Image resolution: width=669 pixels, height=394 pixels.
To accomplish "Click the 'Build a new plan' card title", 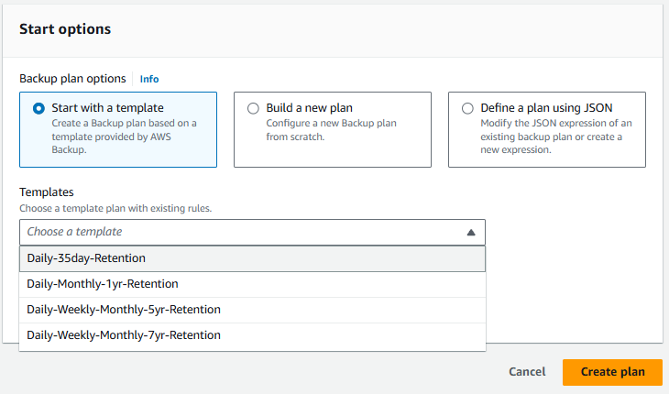I will tap(310, 108).
